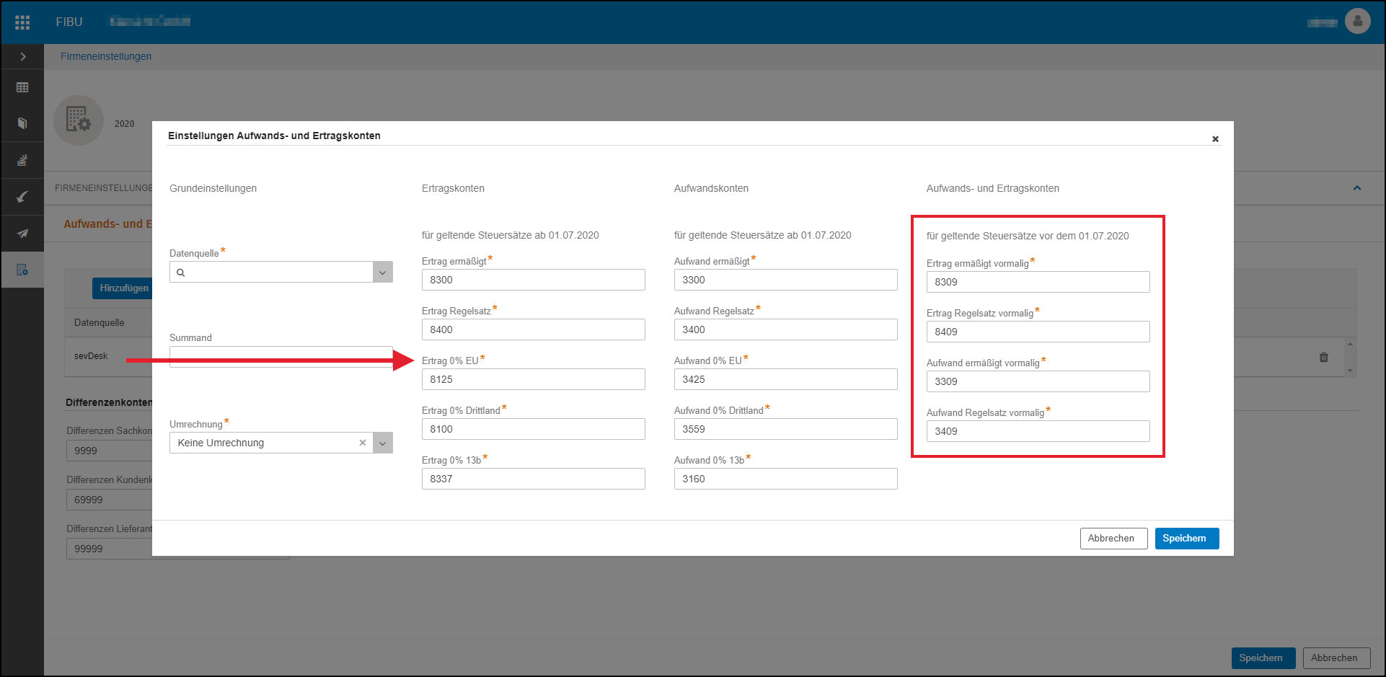Open the import arrow sidebar icon
Image resolution: width=1386 pixels, height=677 pixels.
22,197
